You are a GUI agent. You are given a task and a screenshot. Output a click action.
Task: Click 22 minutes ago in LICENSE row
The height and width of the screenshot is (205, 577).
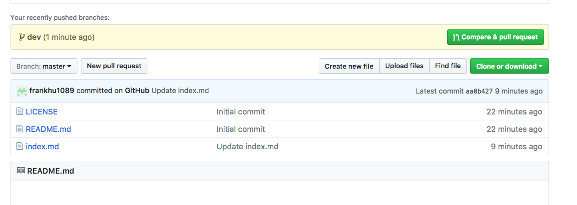coord(515,111)
